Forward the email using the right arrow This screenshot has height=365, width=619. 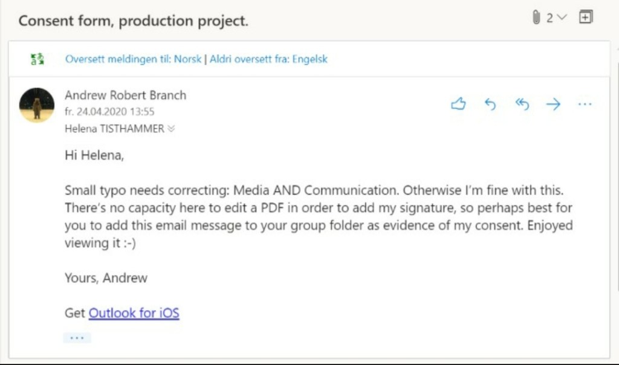(x=553, y=105)
